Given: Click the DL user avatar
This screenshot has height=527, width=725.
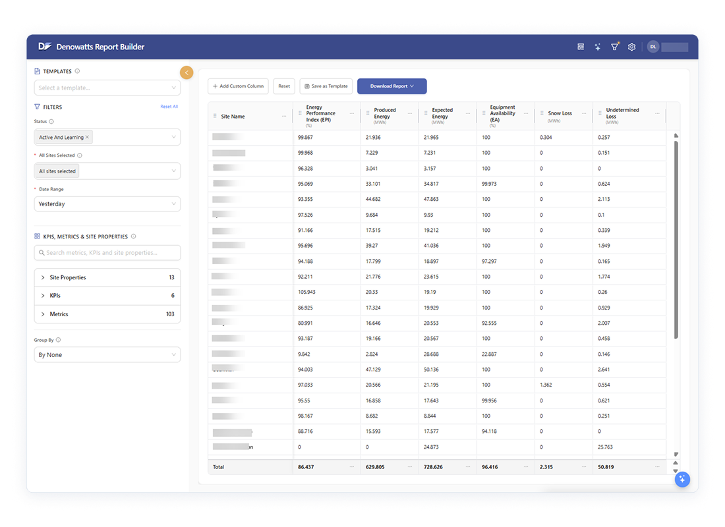Looking at the screenshot, I should [652, 47].
